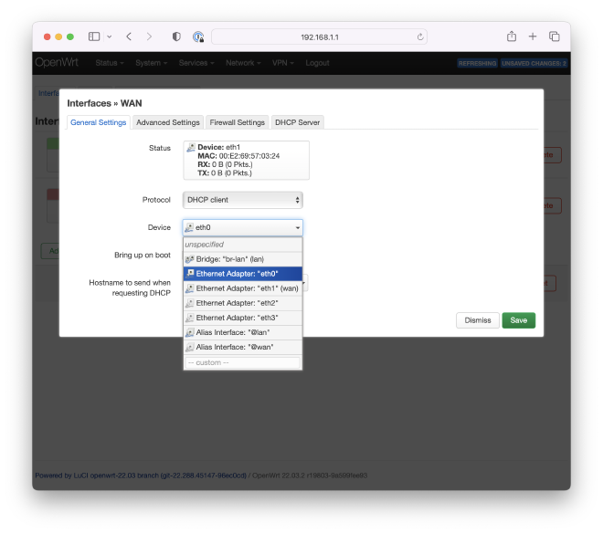This screenshot has width=603, height=533.
Task: Switch to the Firewall Settings tab
Action: click(x=237, y=122)
